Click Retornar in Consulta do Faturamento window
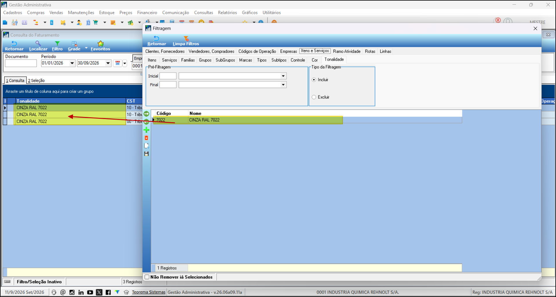This screenshot has height=297, width=556. click(x=14, y=46)
